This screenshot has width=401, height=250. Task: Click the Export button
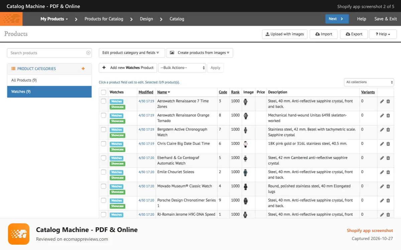354,34
